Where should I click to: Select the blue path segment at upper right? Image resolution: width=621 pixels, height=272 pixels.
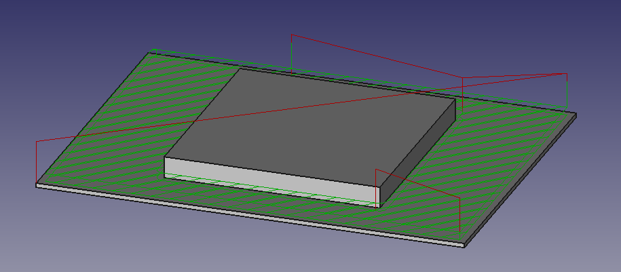(516, 75)
